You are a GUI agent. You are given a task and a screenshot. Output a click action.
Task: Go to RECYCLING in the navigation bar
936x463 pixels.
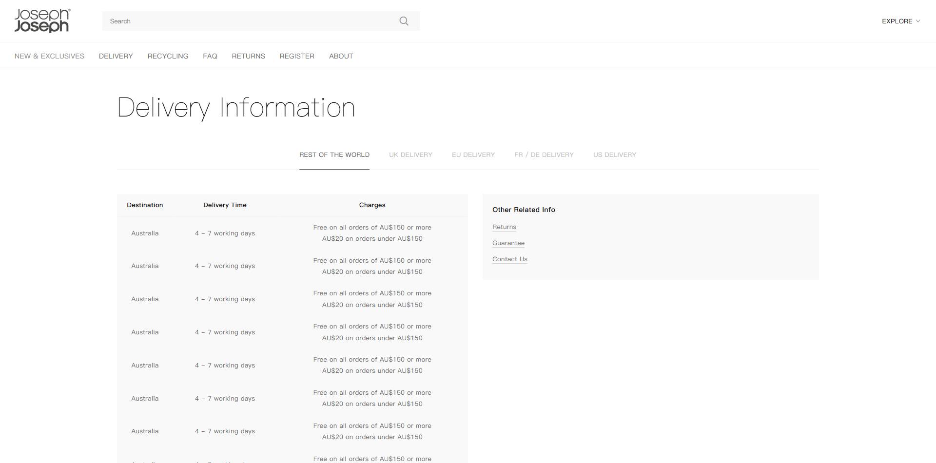point(168,56)
